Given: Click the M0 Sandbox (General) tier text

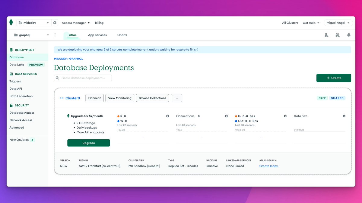Looking at the screenshot, I should [x=144, y=166].
